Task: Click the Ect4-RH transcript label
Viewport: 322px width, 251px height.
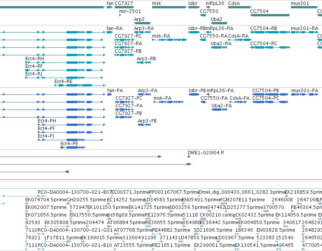Action: point(35,59)
